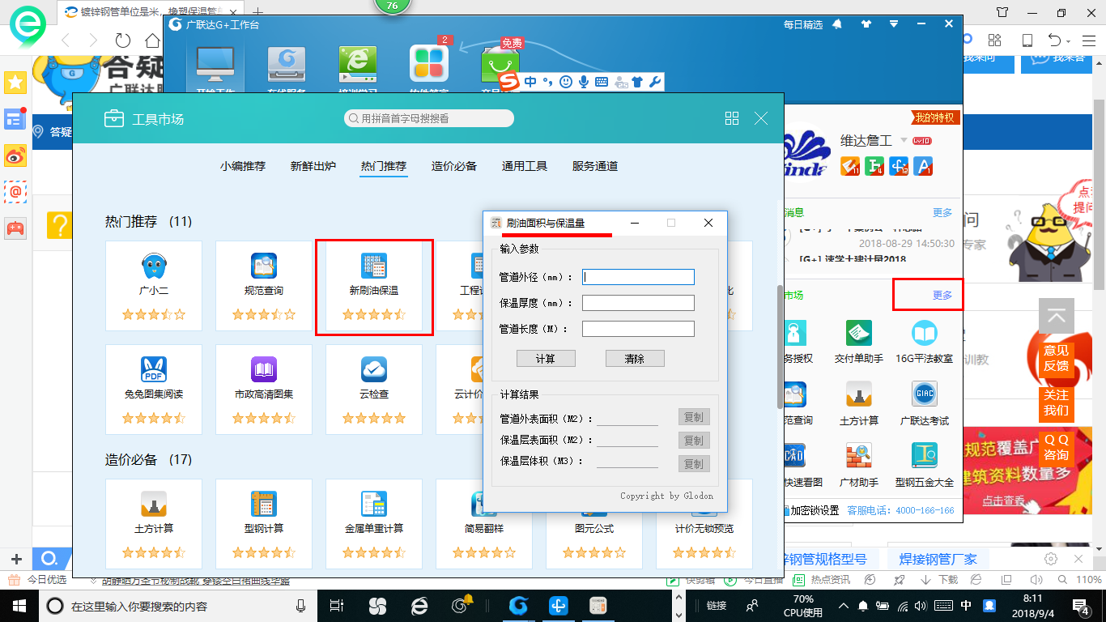Open 土方计算 in the G+ side panel

coord(859,403)
